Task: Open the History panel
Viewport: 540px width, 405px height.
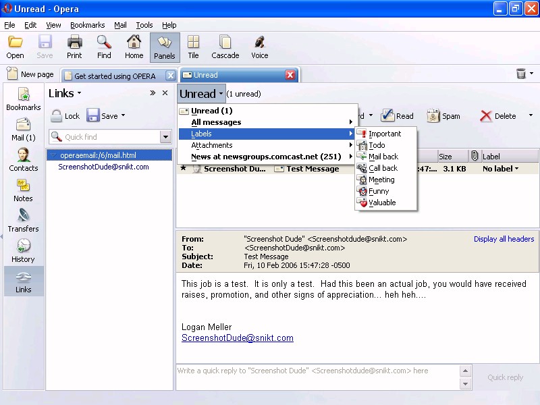Action: pyautogui.click(x=23, y=251)
